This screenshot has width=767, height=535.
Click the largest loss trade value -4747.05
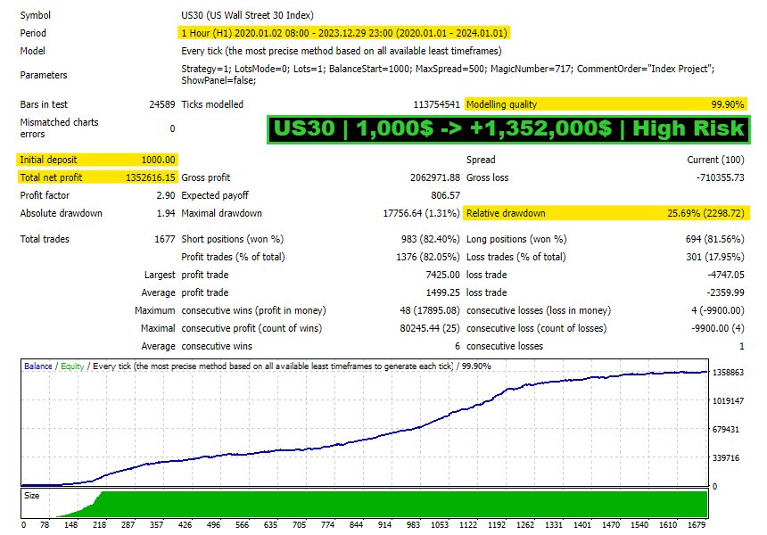coord(726,275)
